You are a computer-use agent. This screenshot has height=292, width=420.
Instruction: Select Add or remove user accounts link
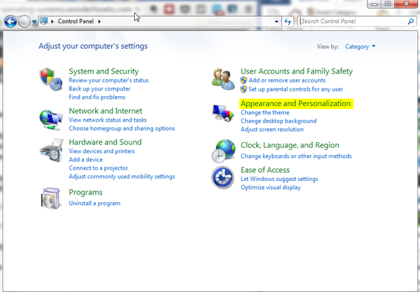coord(287,80)
